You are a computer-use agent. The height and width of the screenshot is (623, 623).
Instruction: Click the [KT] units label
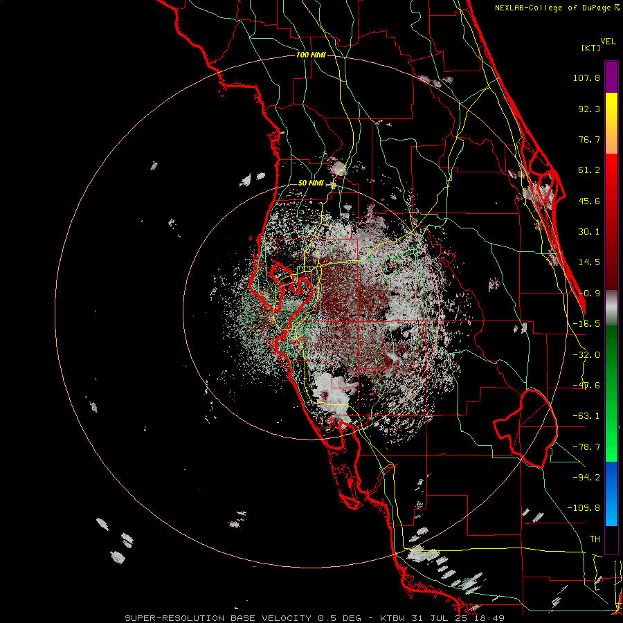tap(590, 48)
